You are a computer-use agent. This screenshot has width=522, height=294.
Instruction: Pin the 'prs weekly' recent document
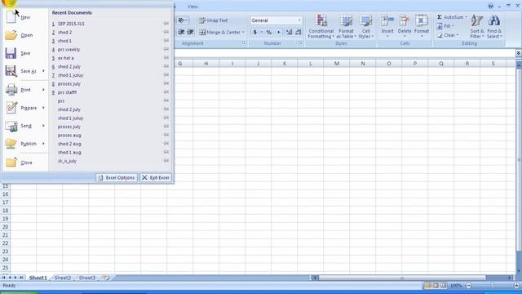166,49
